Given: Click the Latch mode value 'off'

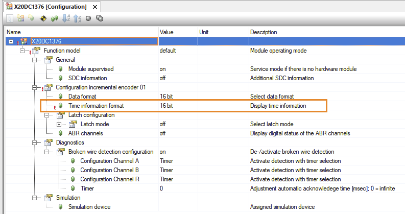Looking at the screenshot, I should pyautogui.click(x=162, y=124).
